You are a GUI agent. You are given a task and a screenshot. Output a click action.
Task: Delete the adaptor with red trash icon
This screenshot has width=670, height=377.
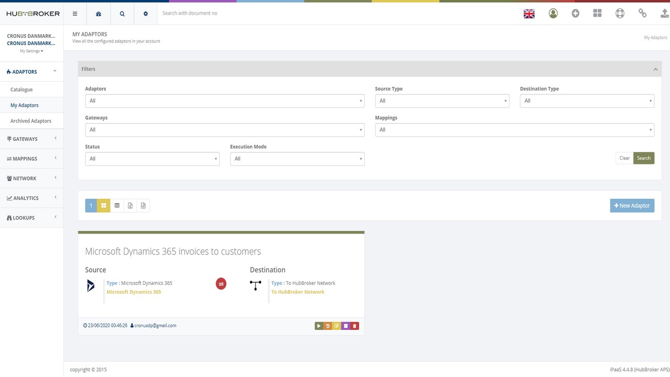click(354, 326)
